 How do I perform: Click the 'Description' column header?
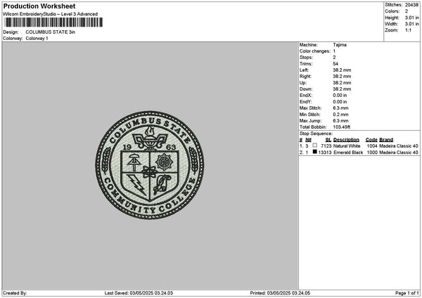(346, 140)
